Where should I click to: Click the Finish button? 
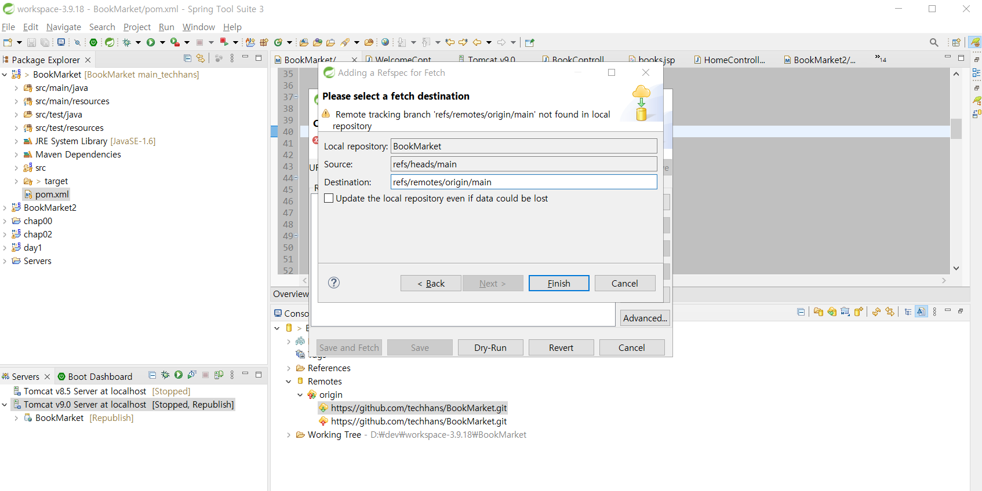[x=559, y=283]
